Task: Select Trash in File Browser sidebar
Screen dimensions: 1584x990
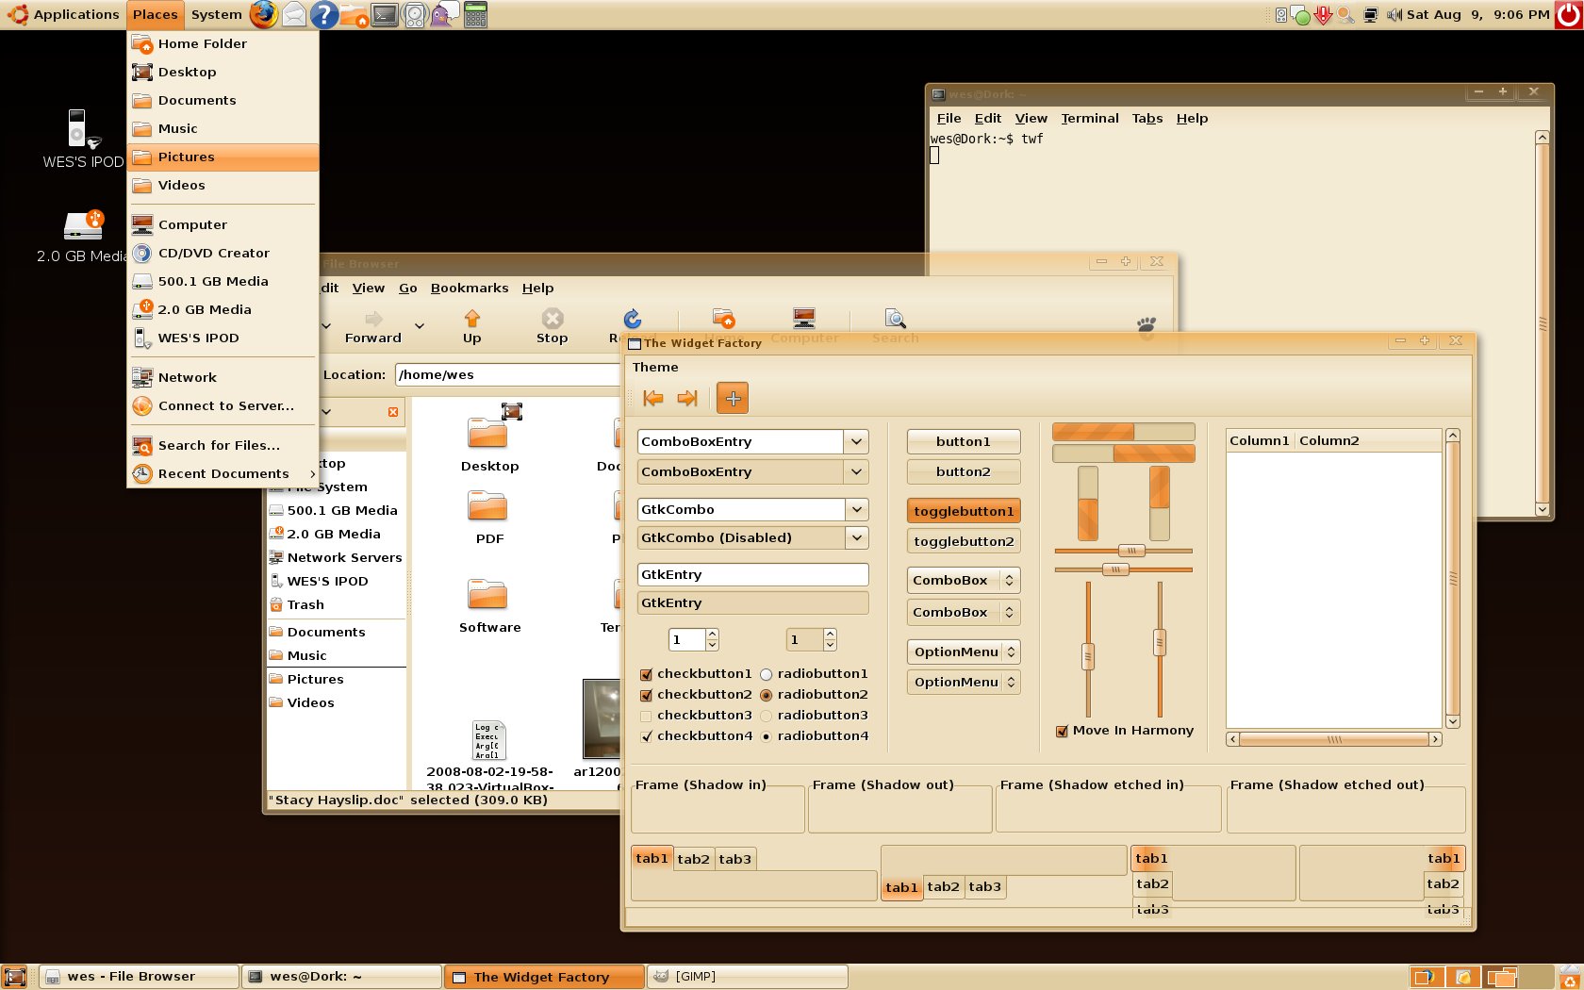Action: (305, 604)
